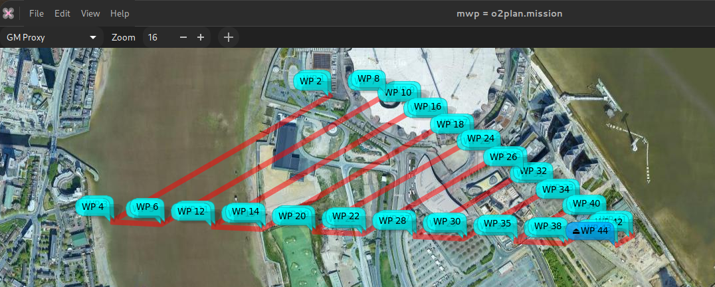
Task: Select waypoint marker WP 12
Action: click(x=191, y=211)
